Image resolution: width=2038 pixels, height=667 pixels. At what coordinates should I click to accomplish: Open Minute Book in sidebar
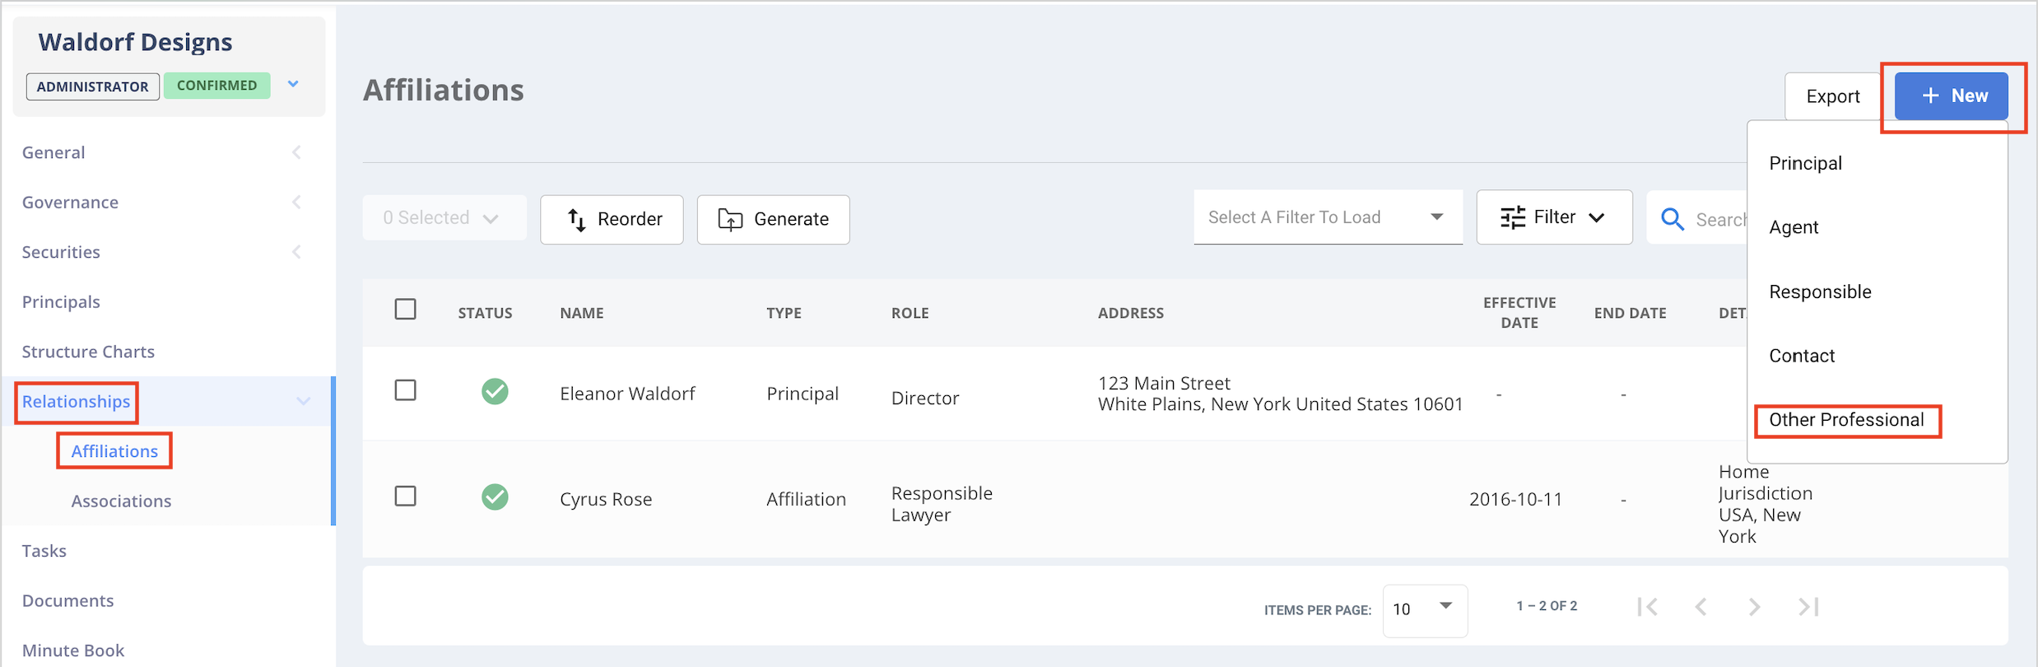pyautogui.click(x=73, y=651)
